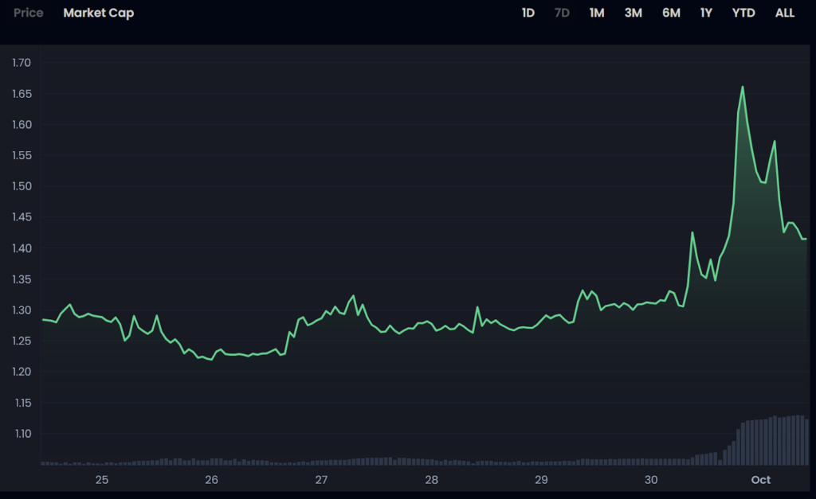Image resolution: width=816 pixels, height=499 pixels.
Task: Click the 1.50 y-axis label
Action: click(22, 186)
